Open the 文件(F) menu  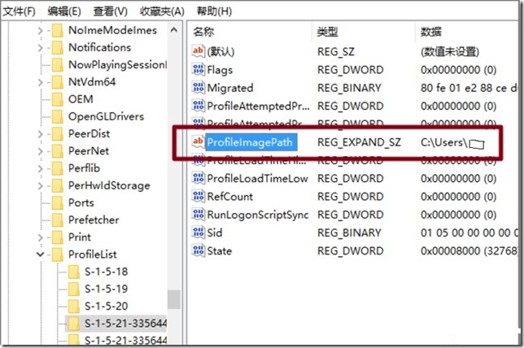[20, 11]
